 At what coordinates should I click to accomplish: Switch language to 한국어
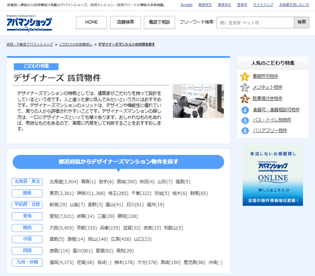click(x=242, y=5)
